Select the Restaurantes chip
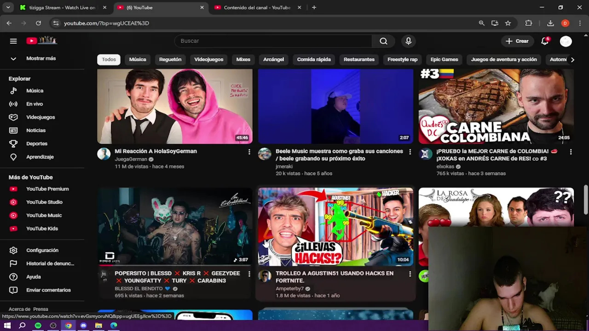 click(x=359, y=59)
